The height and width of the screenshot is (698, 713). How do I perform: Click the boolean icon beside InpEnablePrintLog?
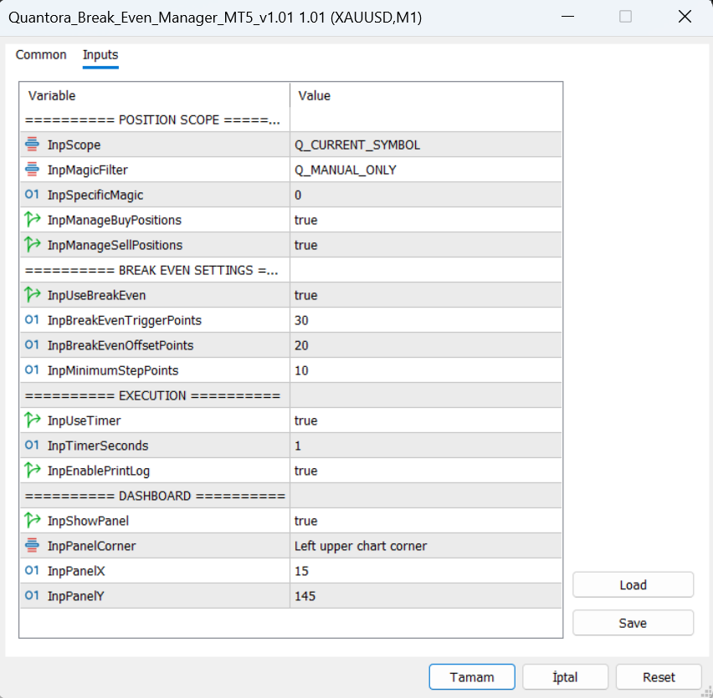coord(33,471)
